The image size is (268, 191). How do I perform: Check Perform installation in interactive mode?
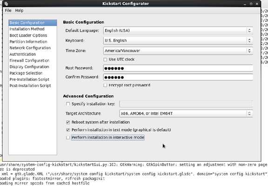[68, 138]
